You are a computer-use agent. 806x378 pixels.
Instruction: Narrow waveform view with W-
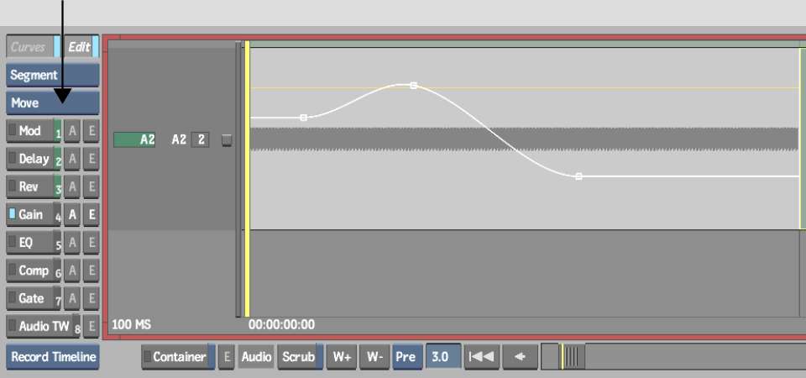pyautogui.click(x=374, y=357)
